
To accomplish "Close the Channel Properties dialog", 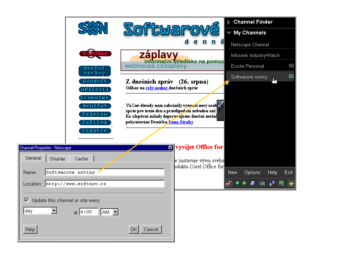I will click(170, 147).
